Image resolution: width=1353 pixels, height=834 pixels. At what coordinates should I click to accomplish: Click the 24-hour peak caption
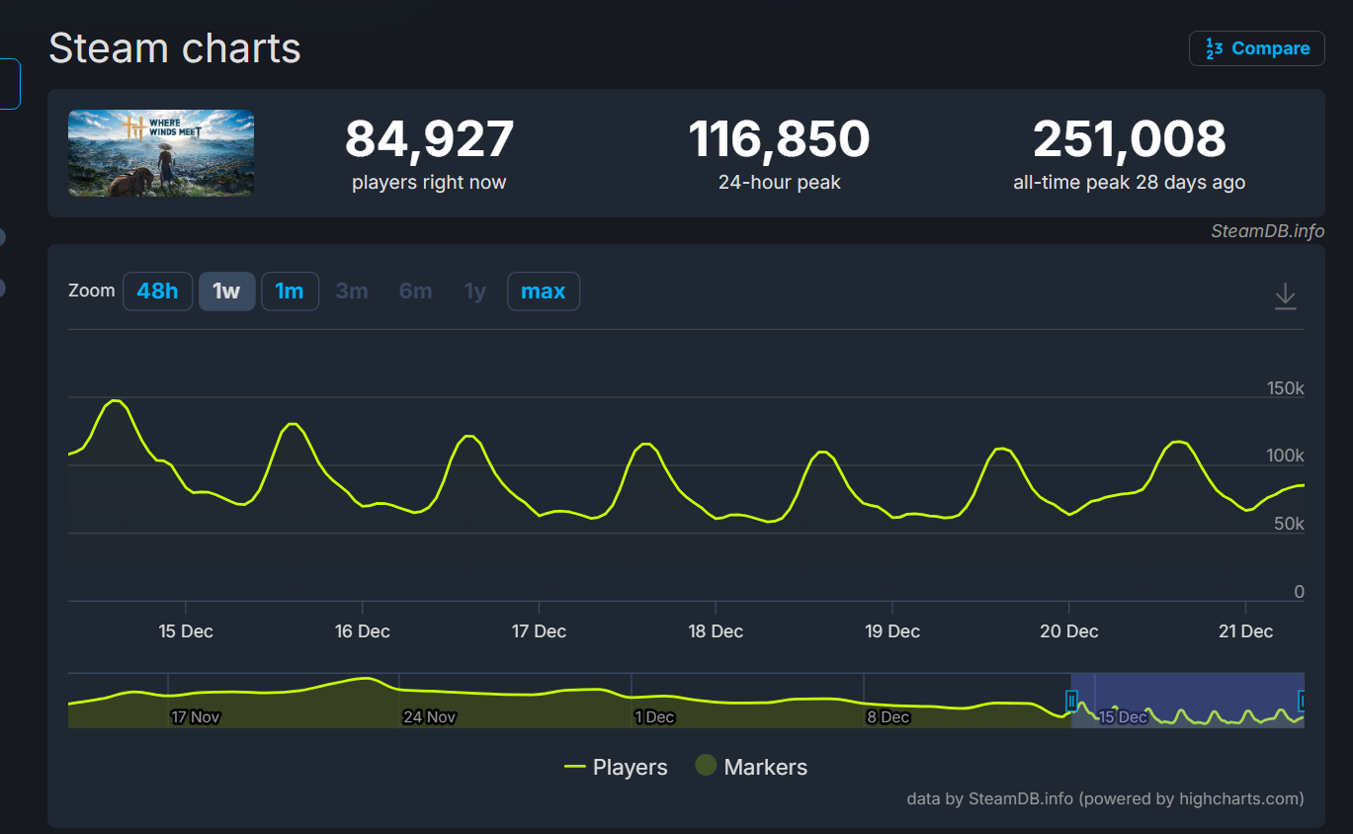click(780, 183)
